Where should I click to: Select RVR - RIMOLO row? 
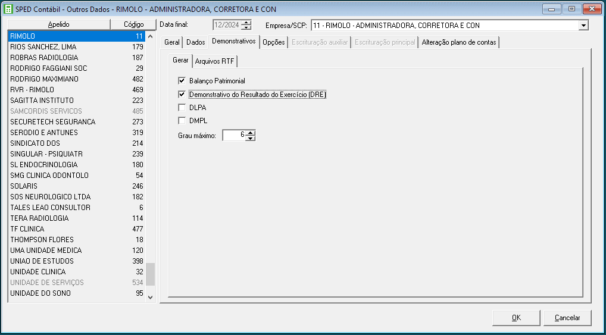click(x=77, y=90)
